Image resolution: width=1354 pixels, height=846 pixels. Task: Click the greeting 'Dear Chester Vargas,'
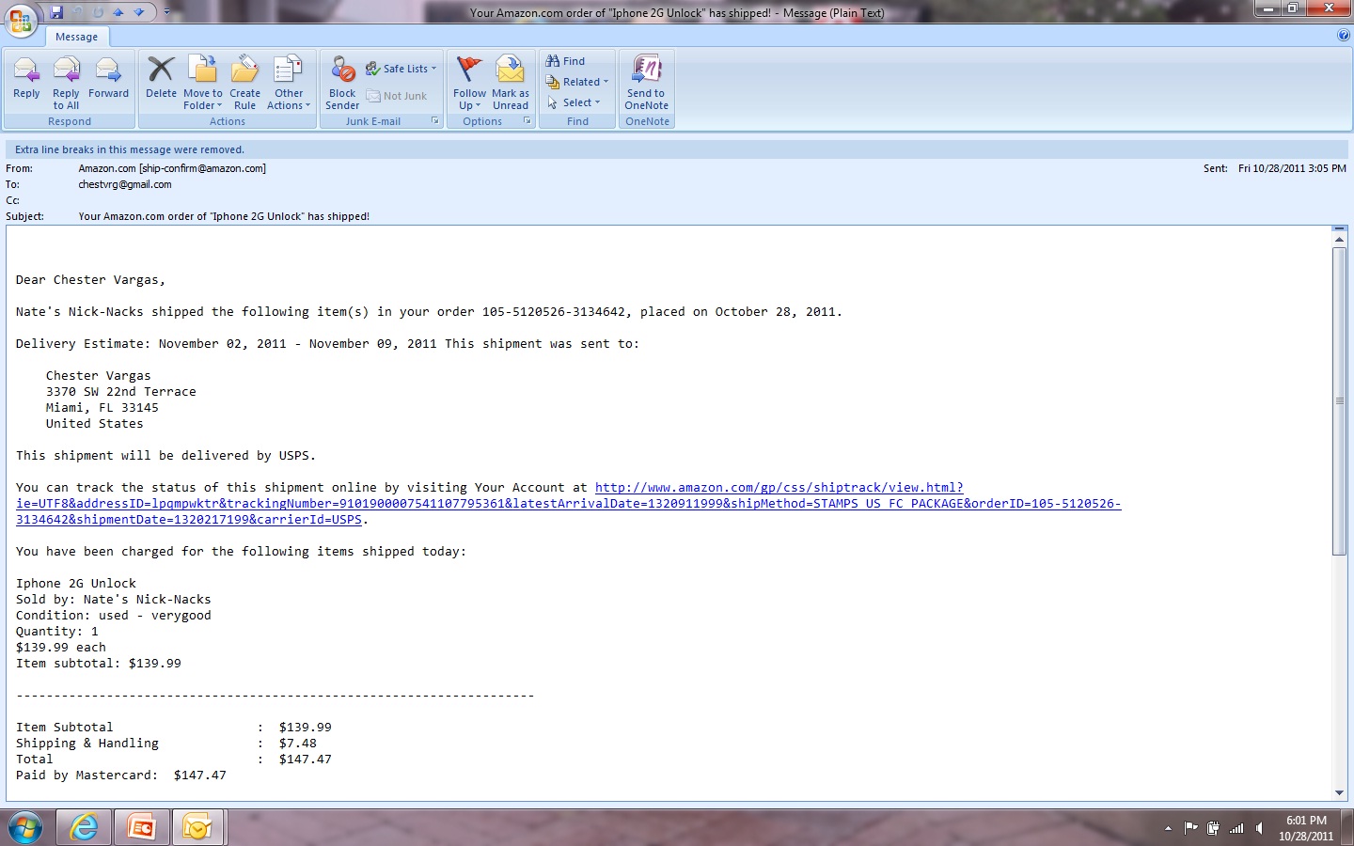coord(90,280)
